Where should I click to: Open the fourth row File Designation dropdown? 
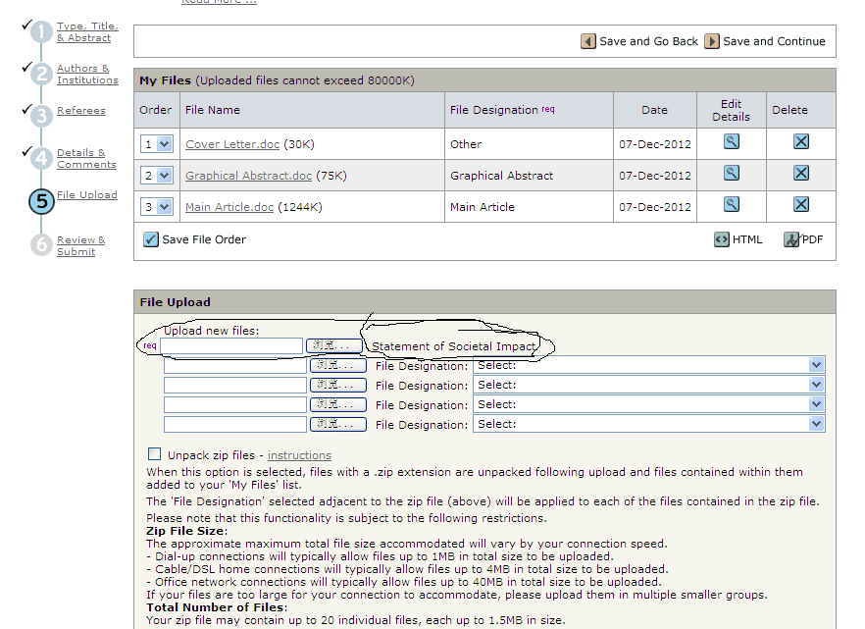pos(649,404)
